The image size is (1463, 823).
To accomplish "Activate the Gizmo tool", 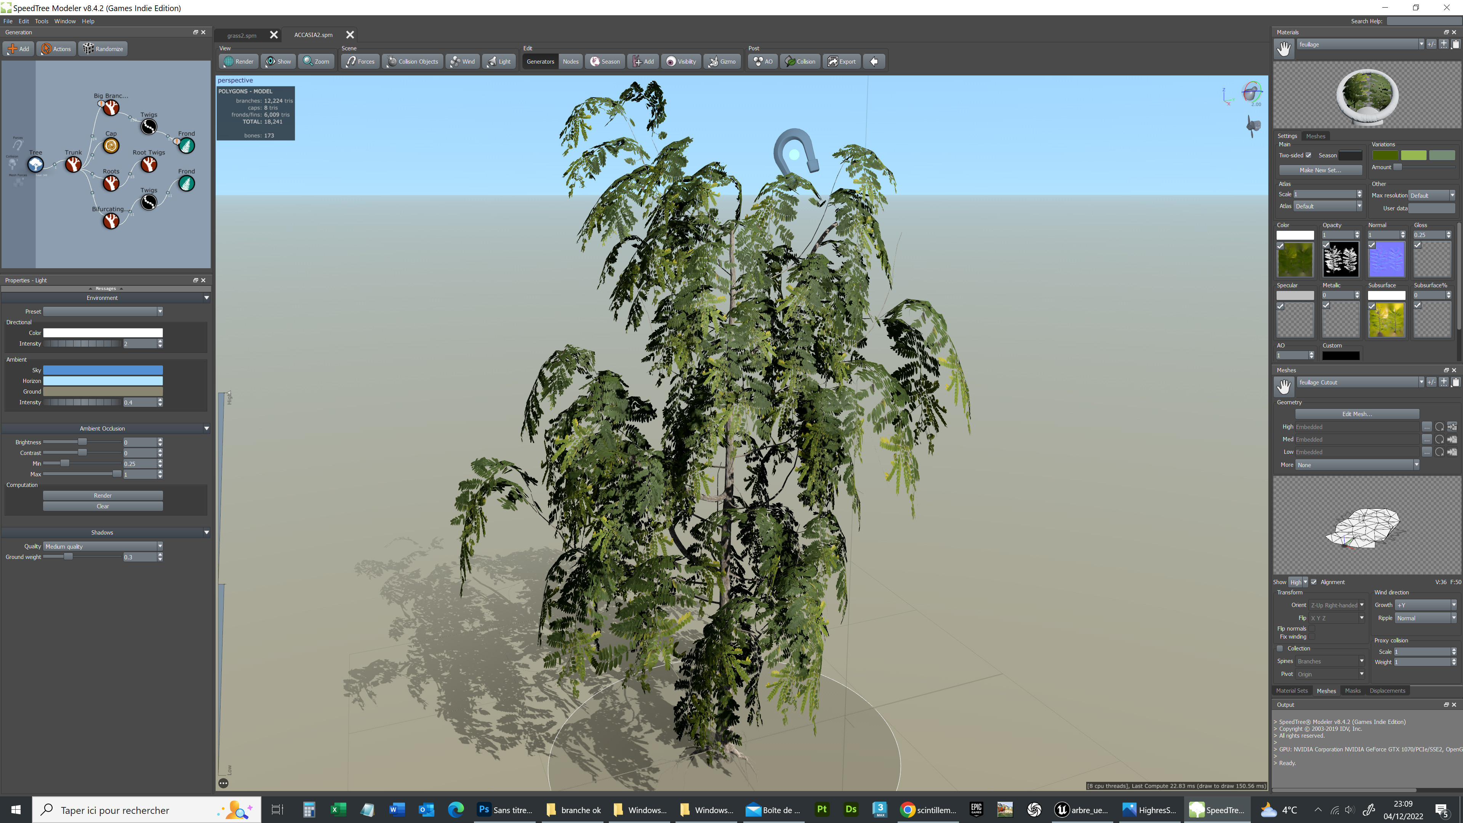I will pyautogui.click(x=722, y=61).
